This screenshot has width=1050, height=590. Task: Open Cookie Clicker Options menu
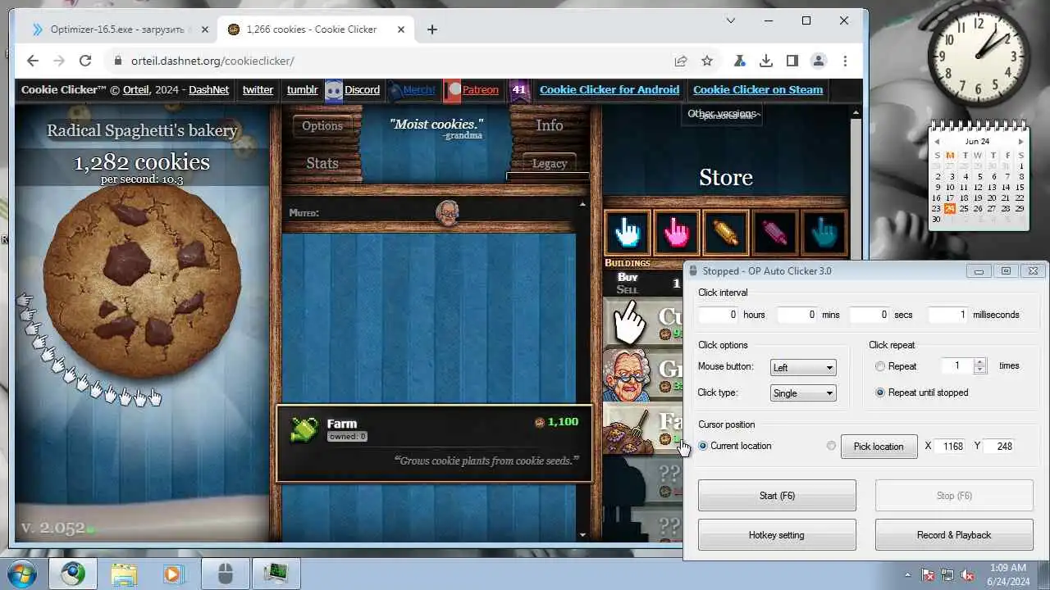tap(322, 125)
